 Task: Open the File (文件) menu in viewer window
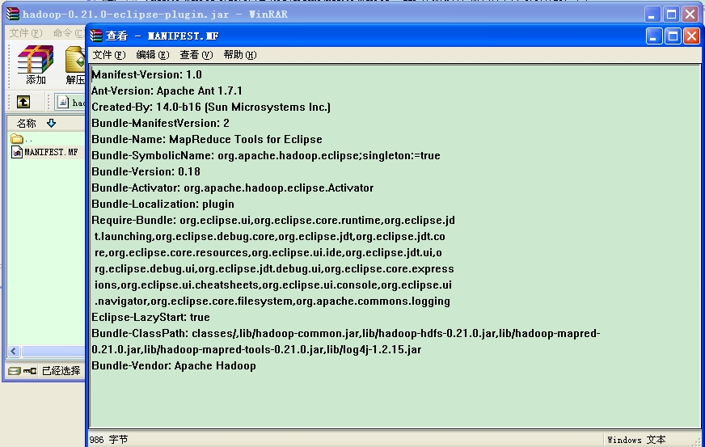(x=109, y=55)
